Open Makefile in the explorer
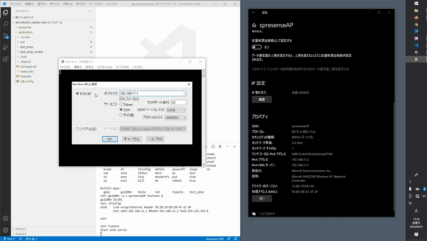Viewport: 427px width, 241px height. point(26,76)
